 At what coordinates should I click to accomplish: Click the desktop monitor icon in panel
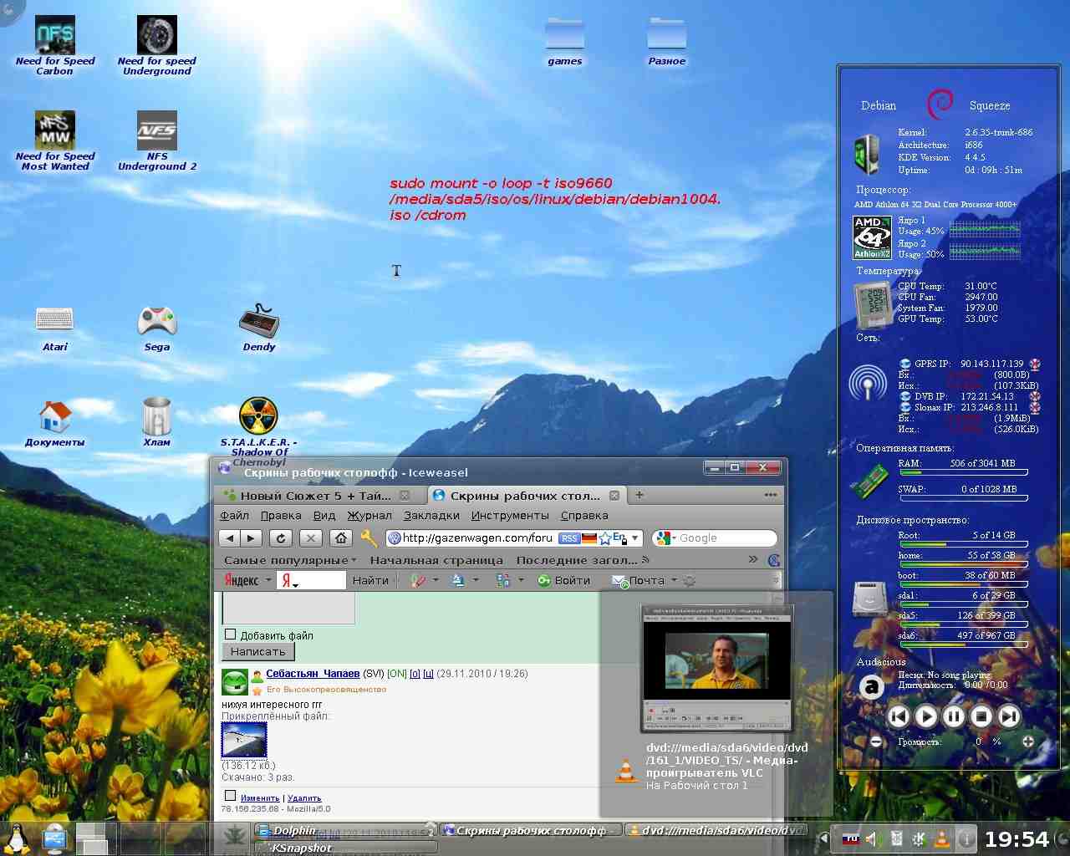56,838
